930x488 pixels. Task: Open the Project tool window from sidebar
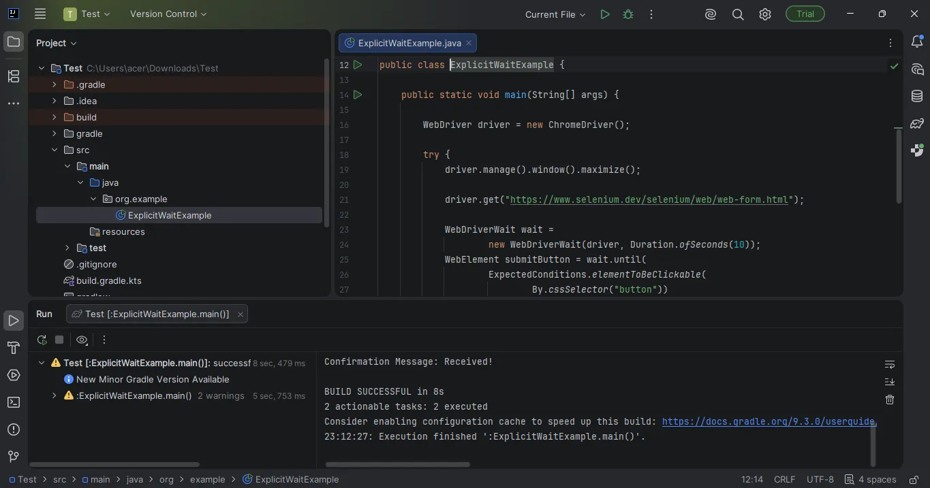[x=14, y=42]
